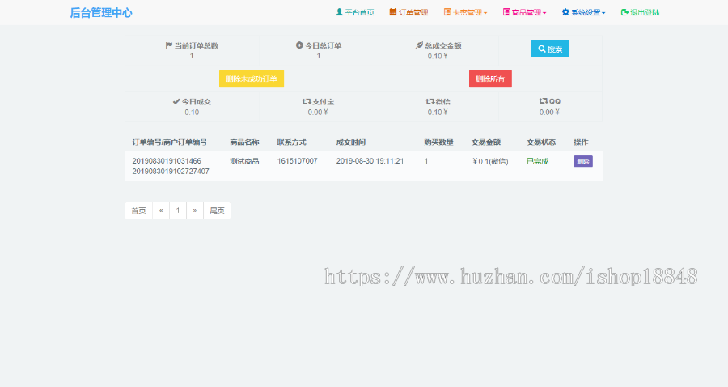728x387 pixels.
Task: Click the red 删除所有 button
Action: click(x=490, y=79)
